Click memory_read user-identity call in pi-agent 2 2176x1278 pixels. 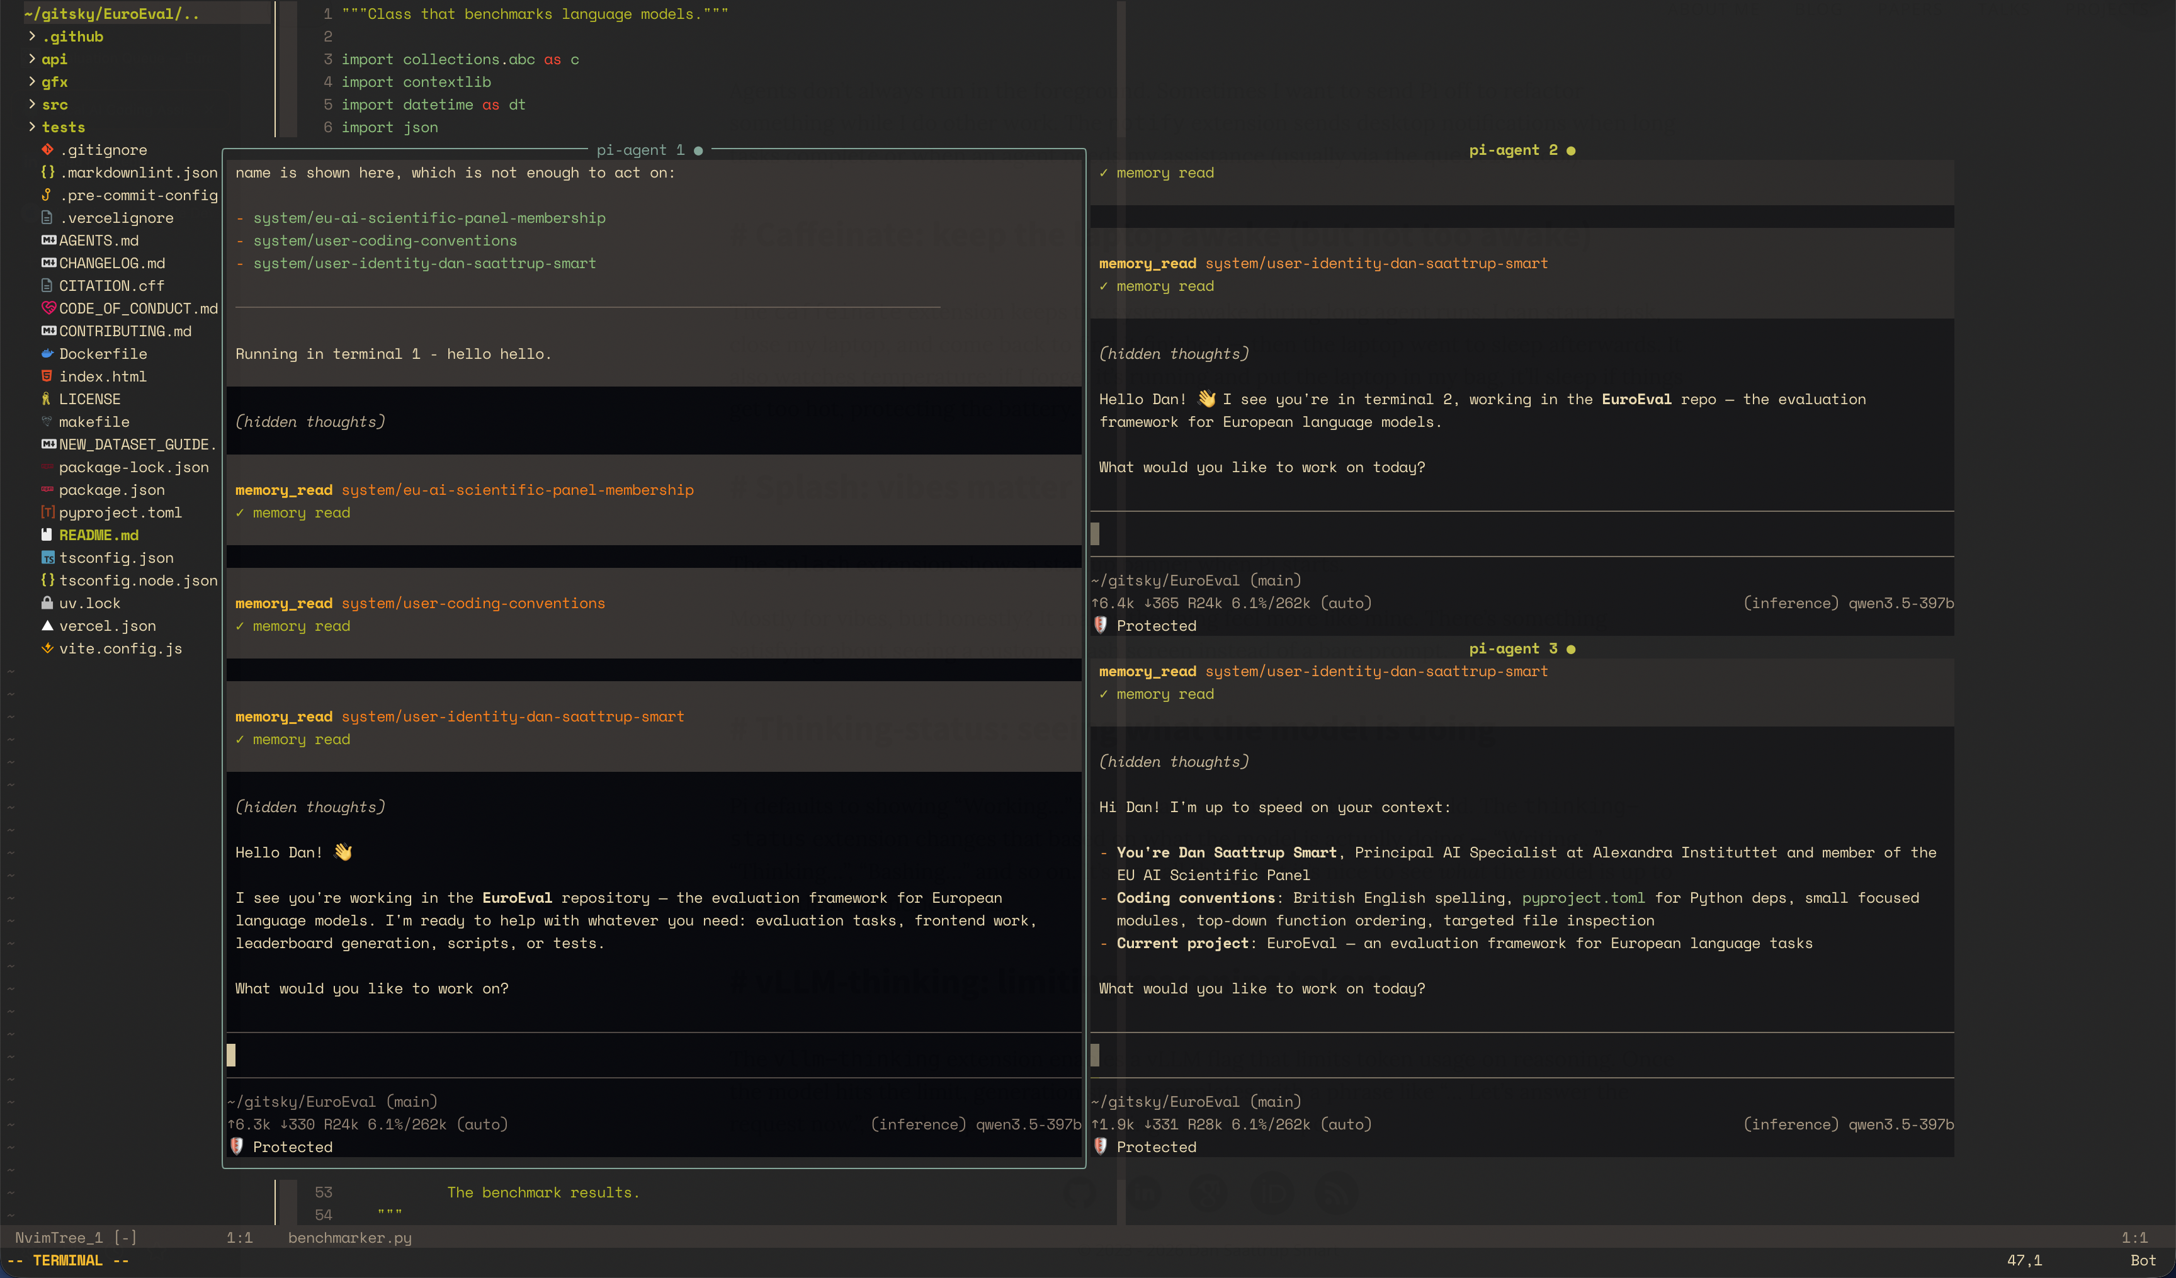pyautogui.click(x=1323, y=263)
